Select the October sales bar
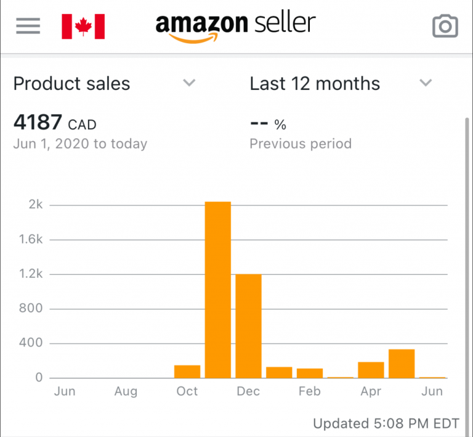The height and width of the screenshot is (437, 473). [x=187, y=372]
